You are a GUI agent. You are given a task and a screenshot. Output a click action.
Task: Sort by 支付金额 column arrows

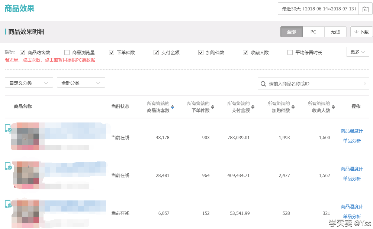click(x=253, y=107)
